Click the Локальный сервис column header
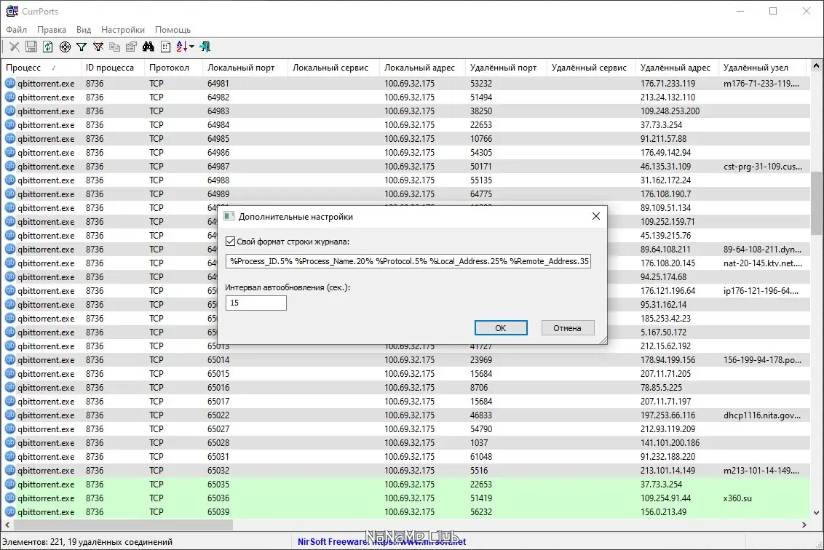 click(333, 67)
